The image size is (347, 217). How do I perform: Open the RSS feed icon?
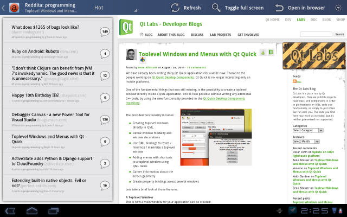click(x=294, y=81)
